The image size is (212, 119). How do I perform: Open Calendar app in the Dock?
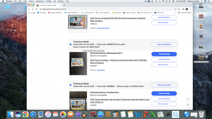point(55,114)
